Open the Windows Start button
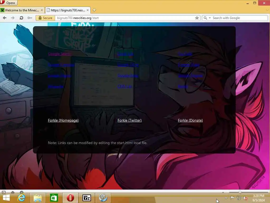The height and width of the screenshot is (203, 270). click(6, 198)
